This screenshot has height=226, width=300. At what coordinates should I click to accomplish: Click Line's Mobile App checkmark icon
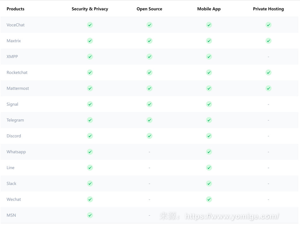tap(209, 168)
